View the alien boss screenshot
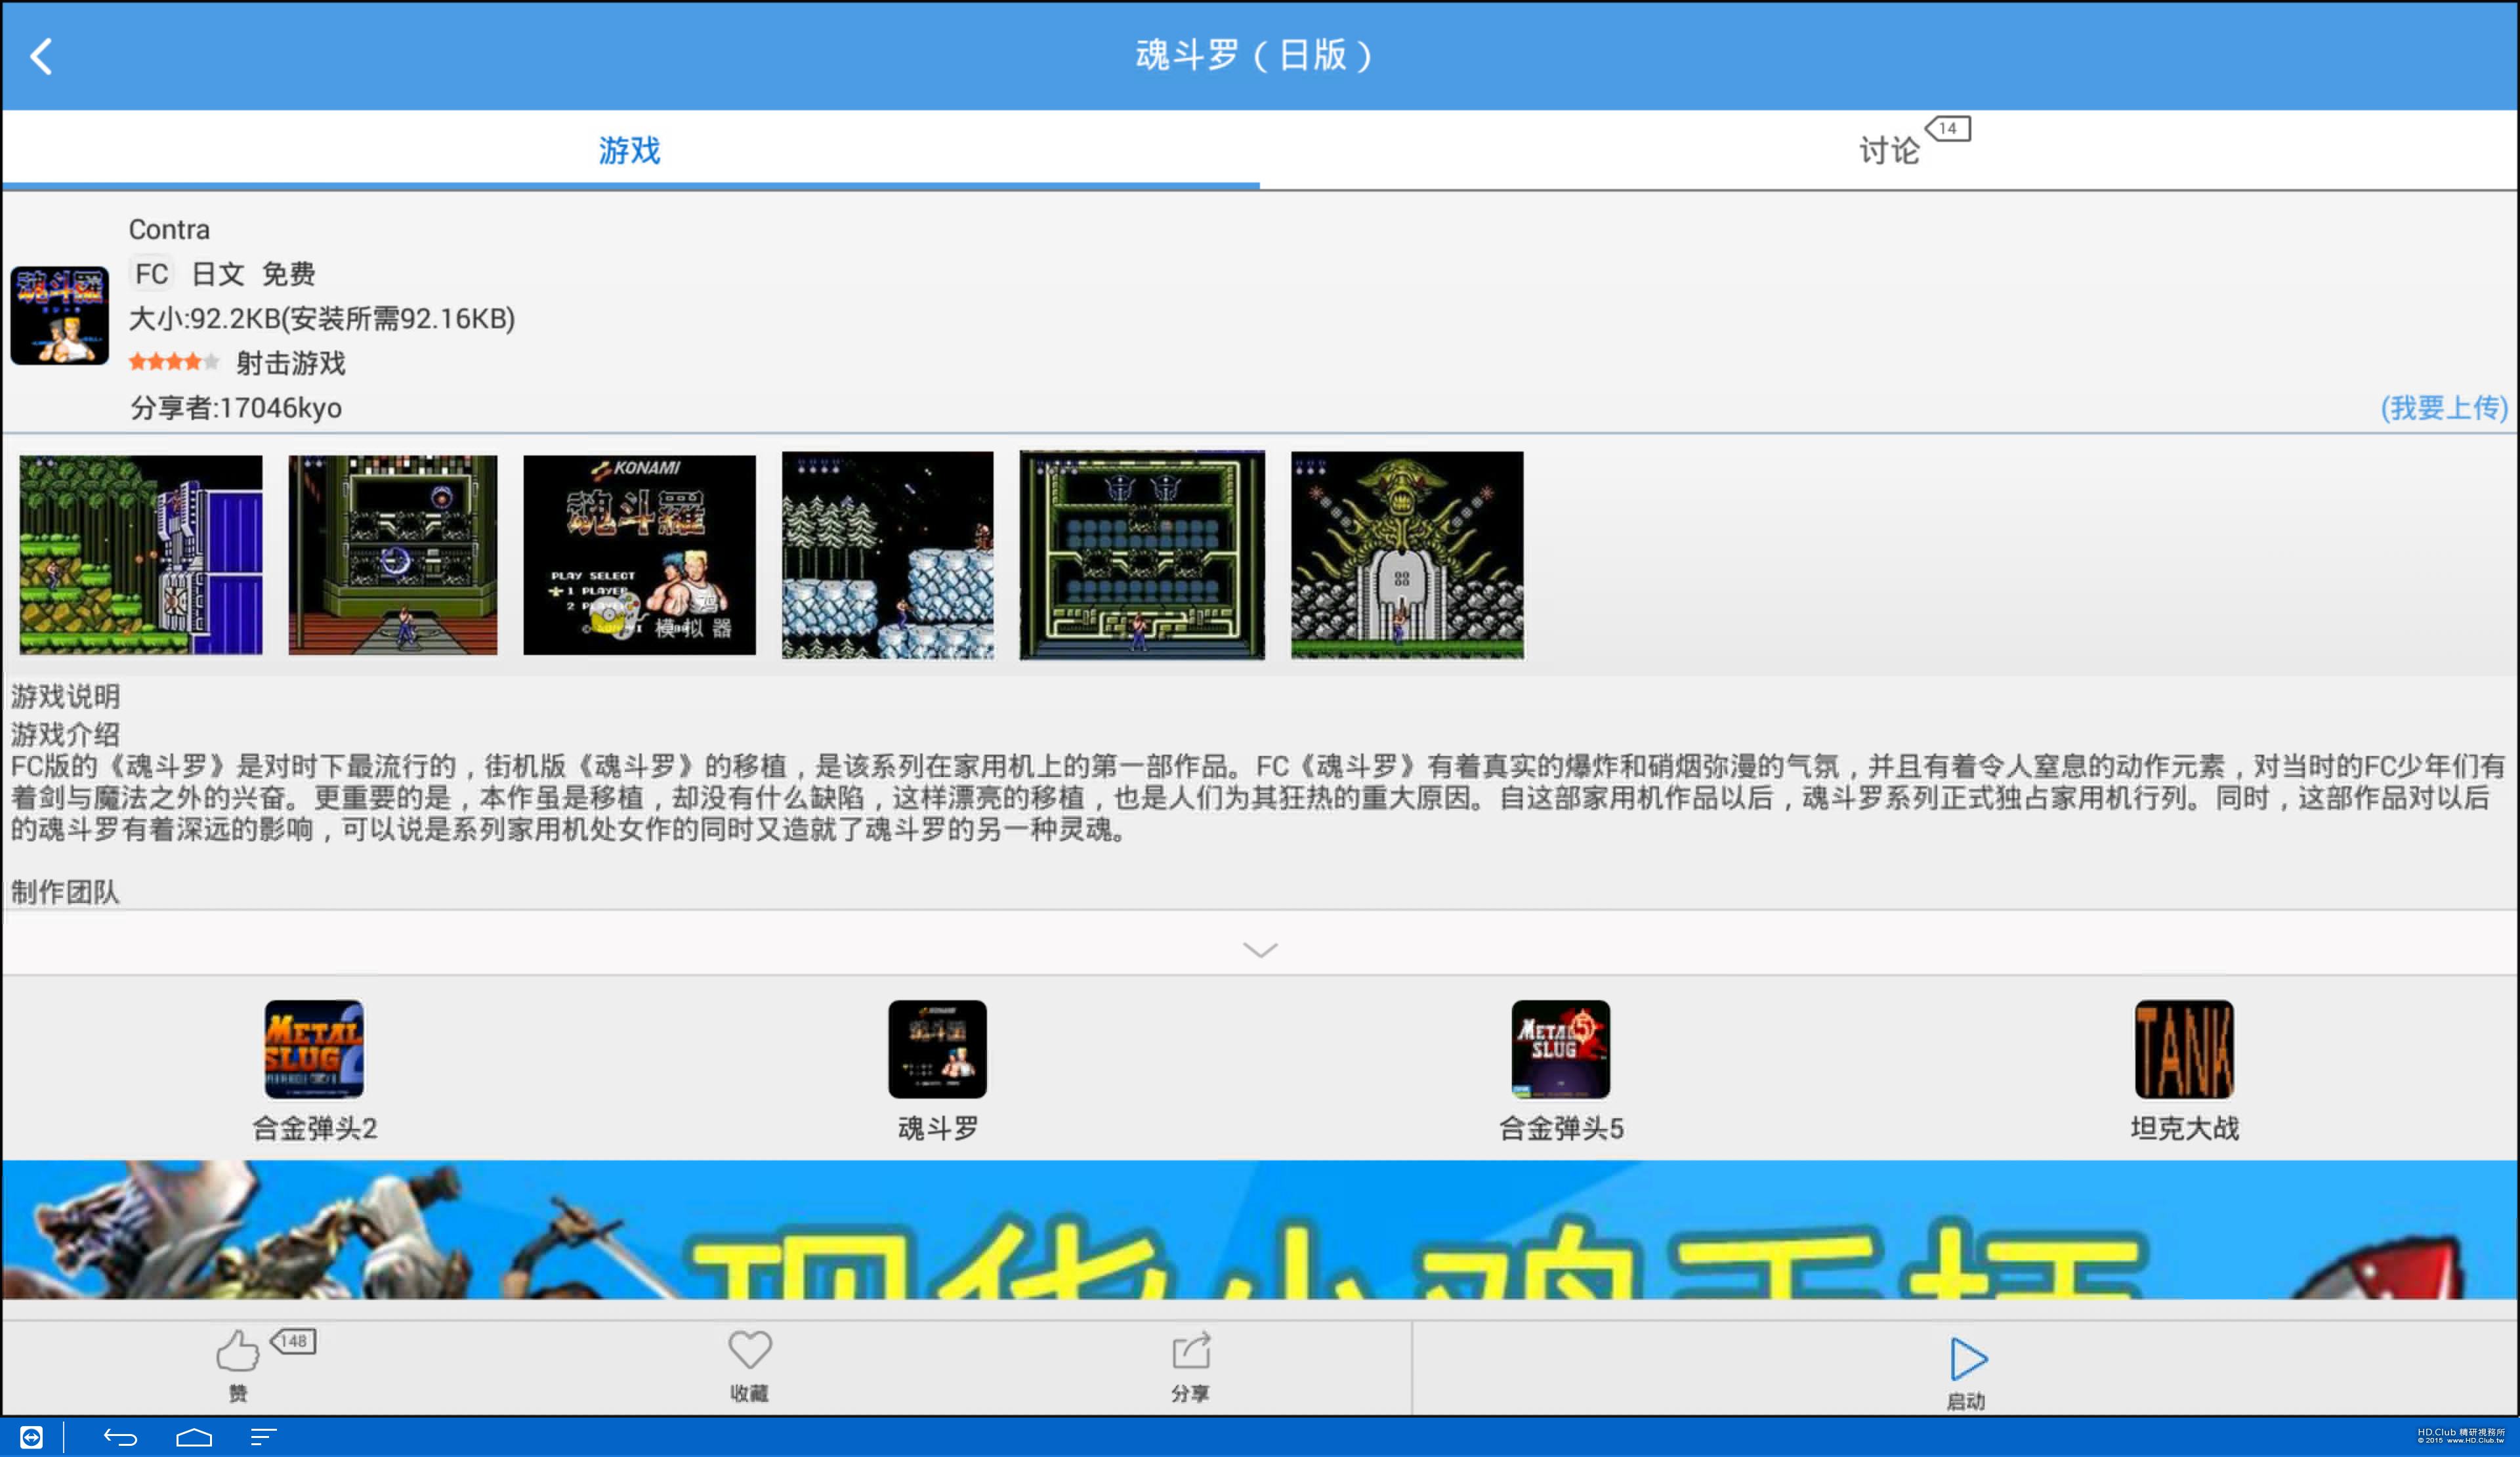The width and height of the screenshot is (2520, 1457). point(1406,555)
